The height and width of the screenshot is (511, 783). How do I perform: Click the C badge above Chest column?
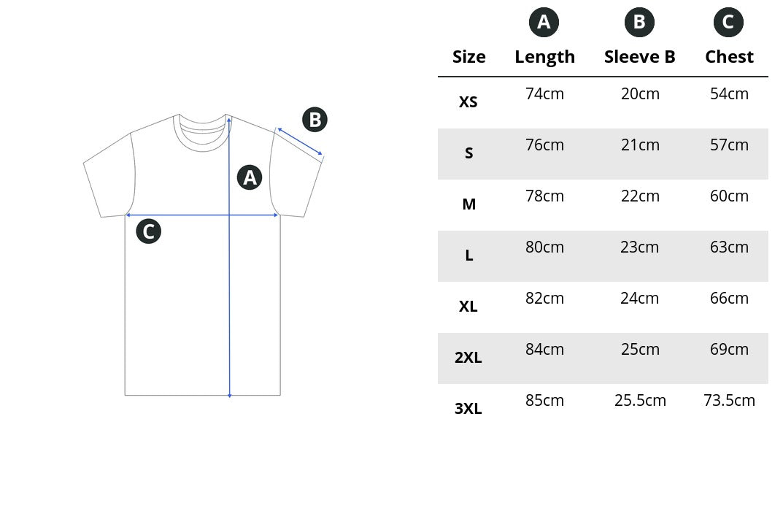pos(728,23)
